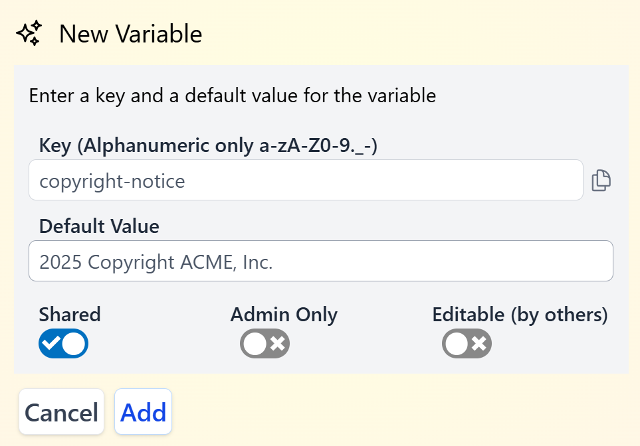Disable the Shared setting
The height and width of the screenshot is (446, 640).
click(63, 344)
